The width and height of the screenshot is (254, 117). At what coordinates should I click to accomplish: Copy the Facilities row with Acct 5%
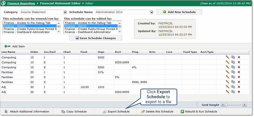coord(233,77)
